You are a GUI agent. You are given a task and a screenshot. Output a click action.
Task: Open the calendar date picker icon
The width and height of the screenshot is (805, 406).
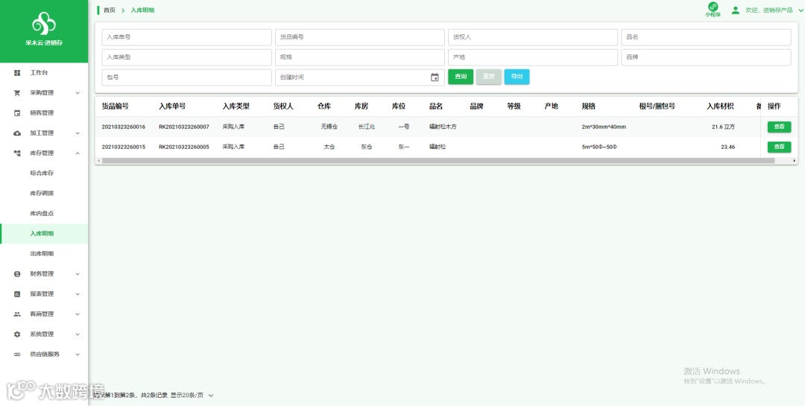point(435,77)
